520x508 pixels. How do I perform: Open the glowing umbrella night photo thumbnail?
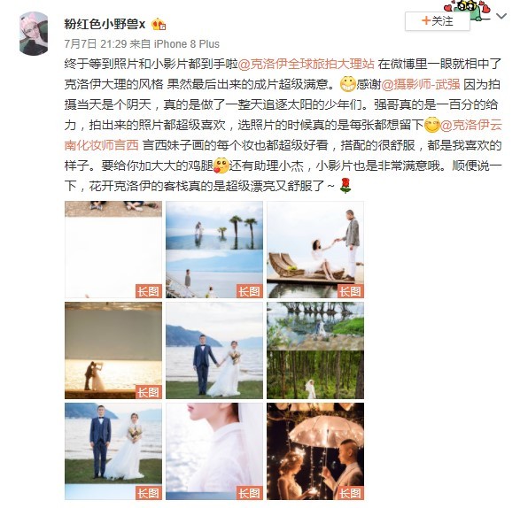point(315,451)
